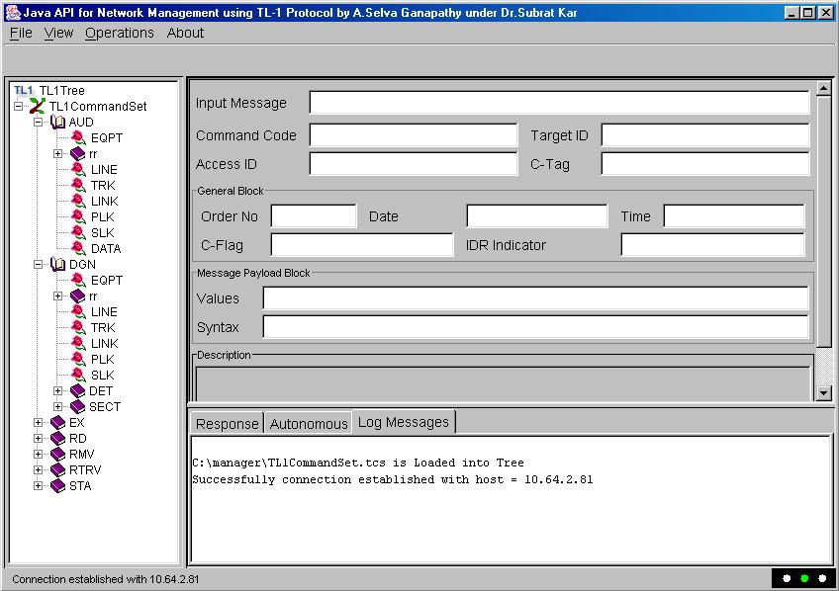
Task: Switch to the Response tab
Action: [227, 423]
